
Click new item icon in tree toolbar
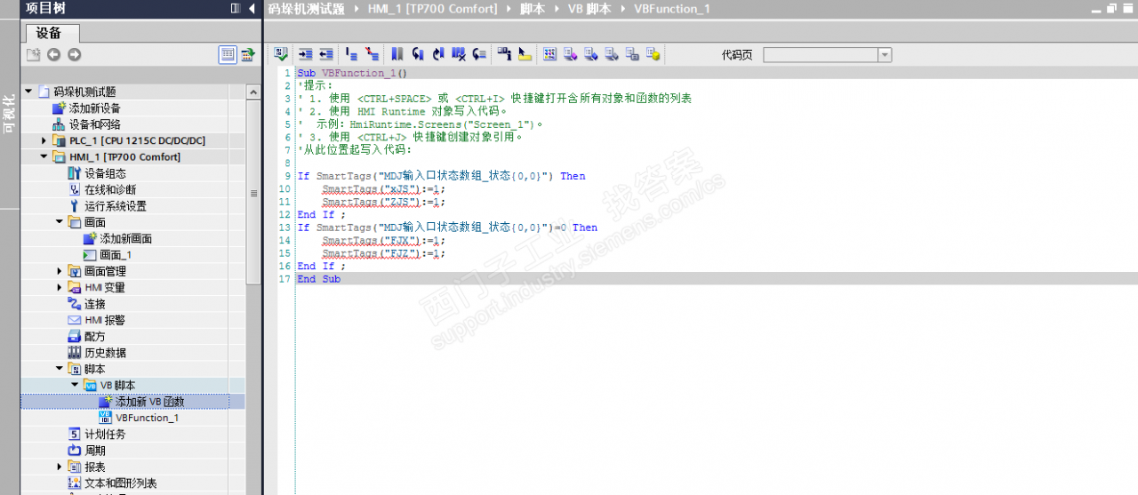tap(33, 55)
